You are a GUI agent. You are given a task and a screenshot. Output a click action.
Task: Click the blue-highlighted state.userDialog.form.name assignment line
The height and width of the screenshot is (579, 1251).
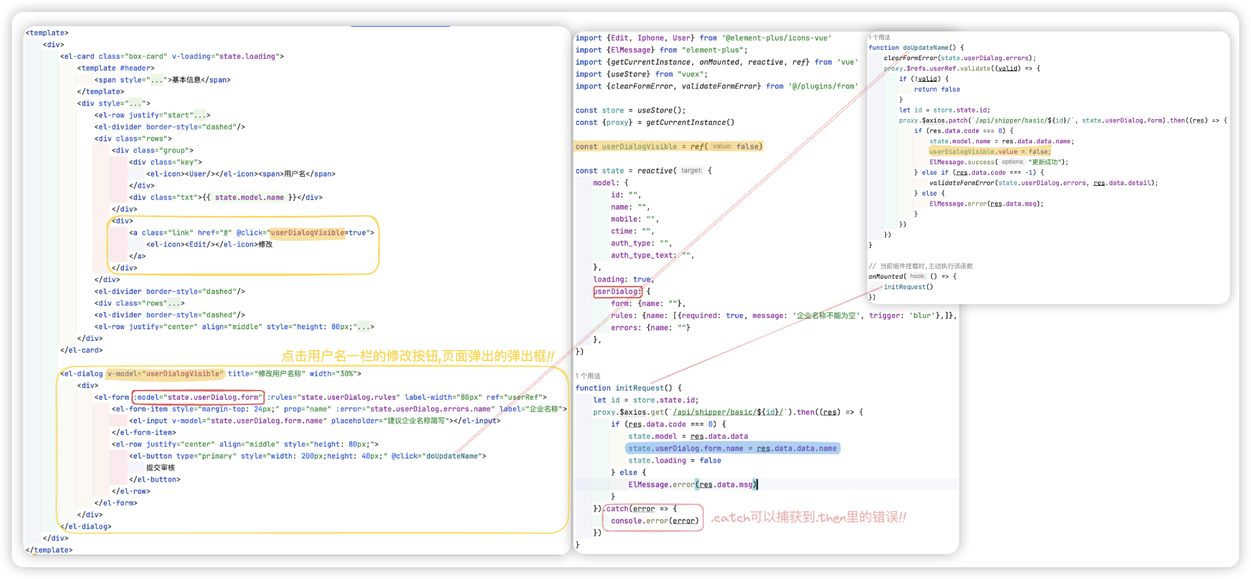coord(732,449)
